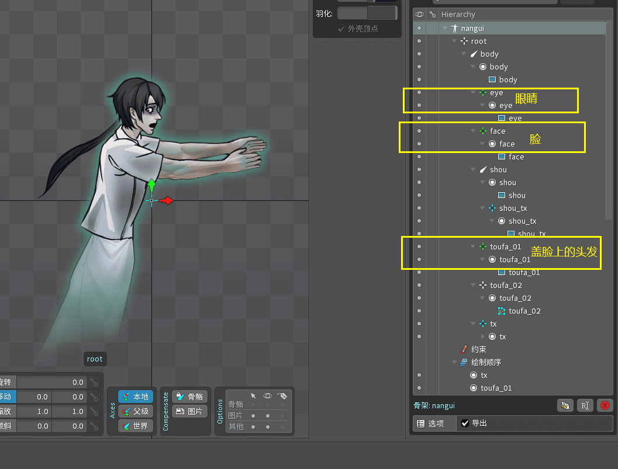The width and height of the screenshot is (618, 469).
Task: Collapse the 绘制顺序 draw order node
Action: pos(454,362)
